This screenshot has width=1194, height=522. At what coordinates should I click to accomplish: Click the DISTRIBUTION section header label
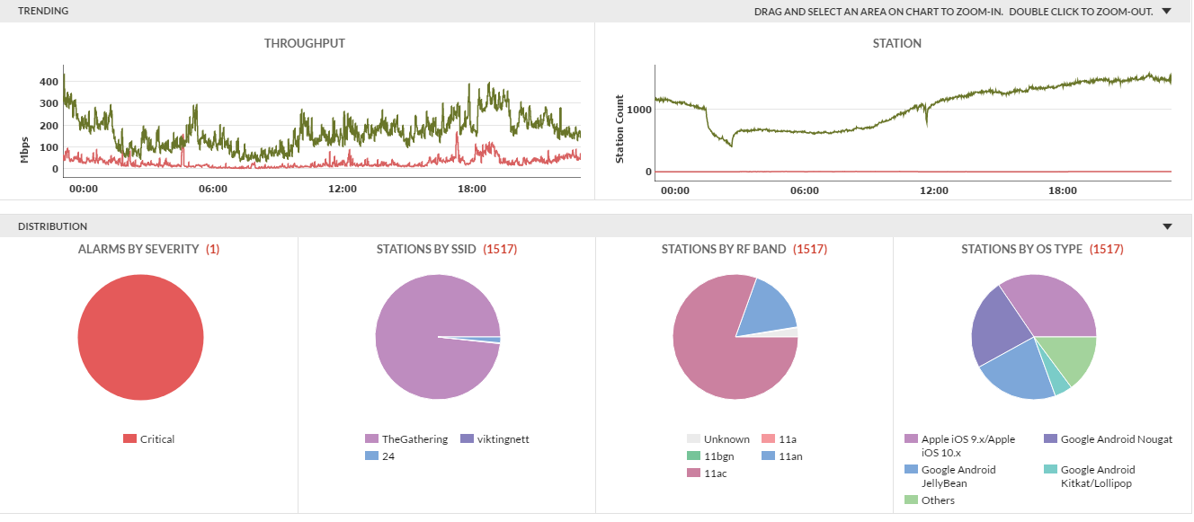(53, 227)
